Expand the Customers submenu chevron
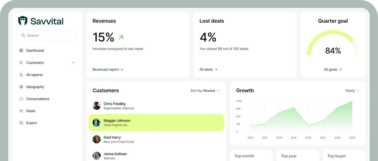 [x=73, y=63]
